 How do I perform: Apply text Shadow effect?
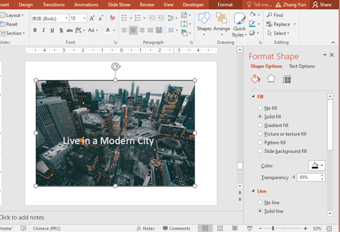(61, 30)
